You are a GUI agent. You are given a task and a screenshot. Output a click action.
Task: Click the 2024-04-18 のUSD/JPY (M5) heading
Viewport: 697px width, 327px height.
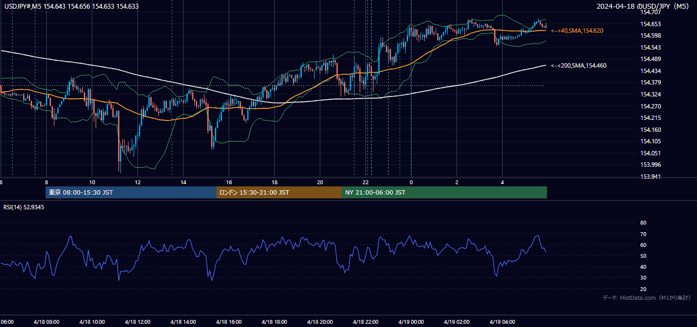click(x=643, y=6)
